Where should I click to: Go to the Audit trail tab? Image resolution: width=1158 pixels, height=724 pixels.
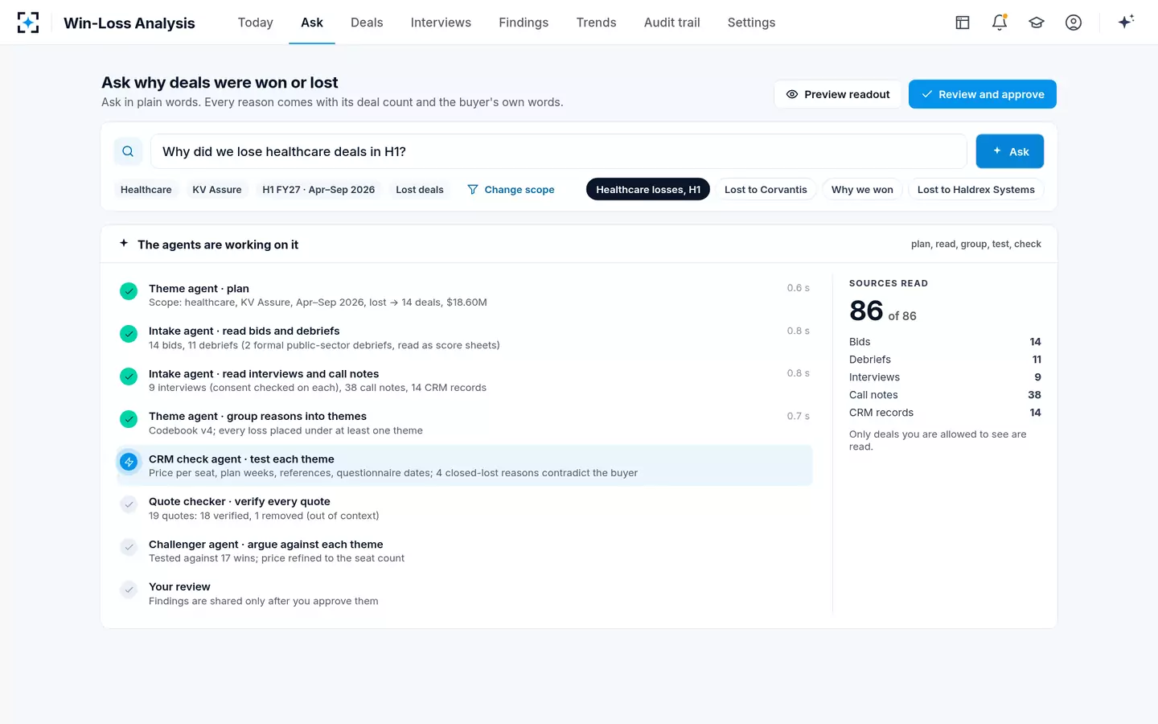coord(671,23)
